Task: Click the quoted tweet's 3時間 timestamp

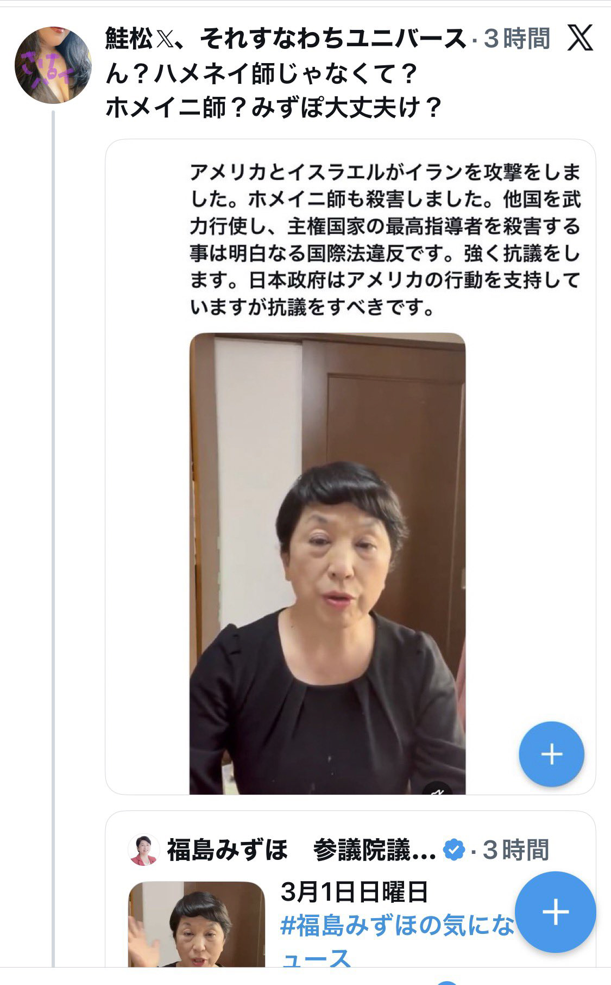Action: (x=516, y=850)
